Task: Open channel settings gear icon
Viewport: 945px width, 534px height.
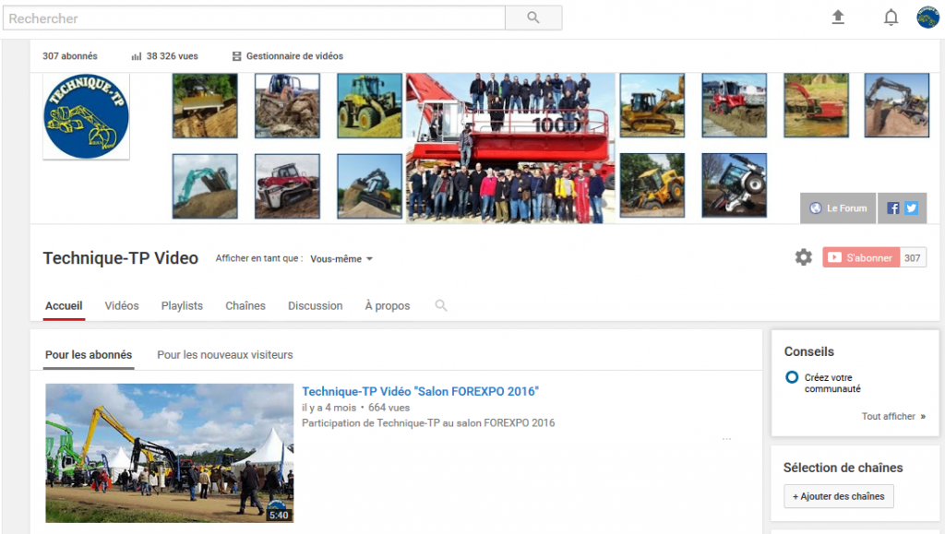Action: coord(804,257)
